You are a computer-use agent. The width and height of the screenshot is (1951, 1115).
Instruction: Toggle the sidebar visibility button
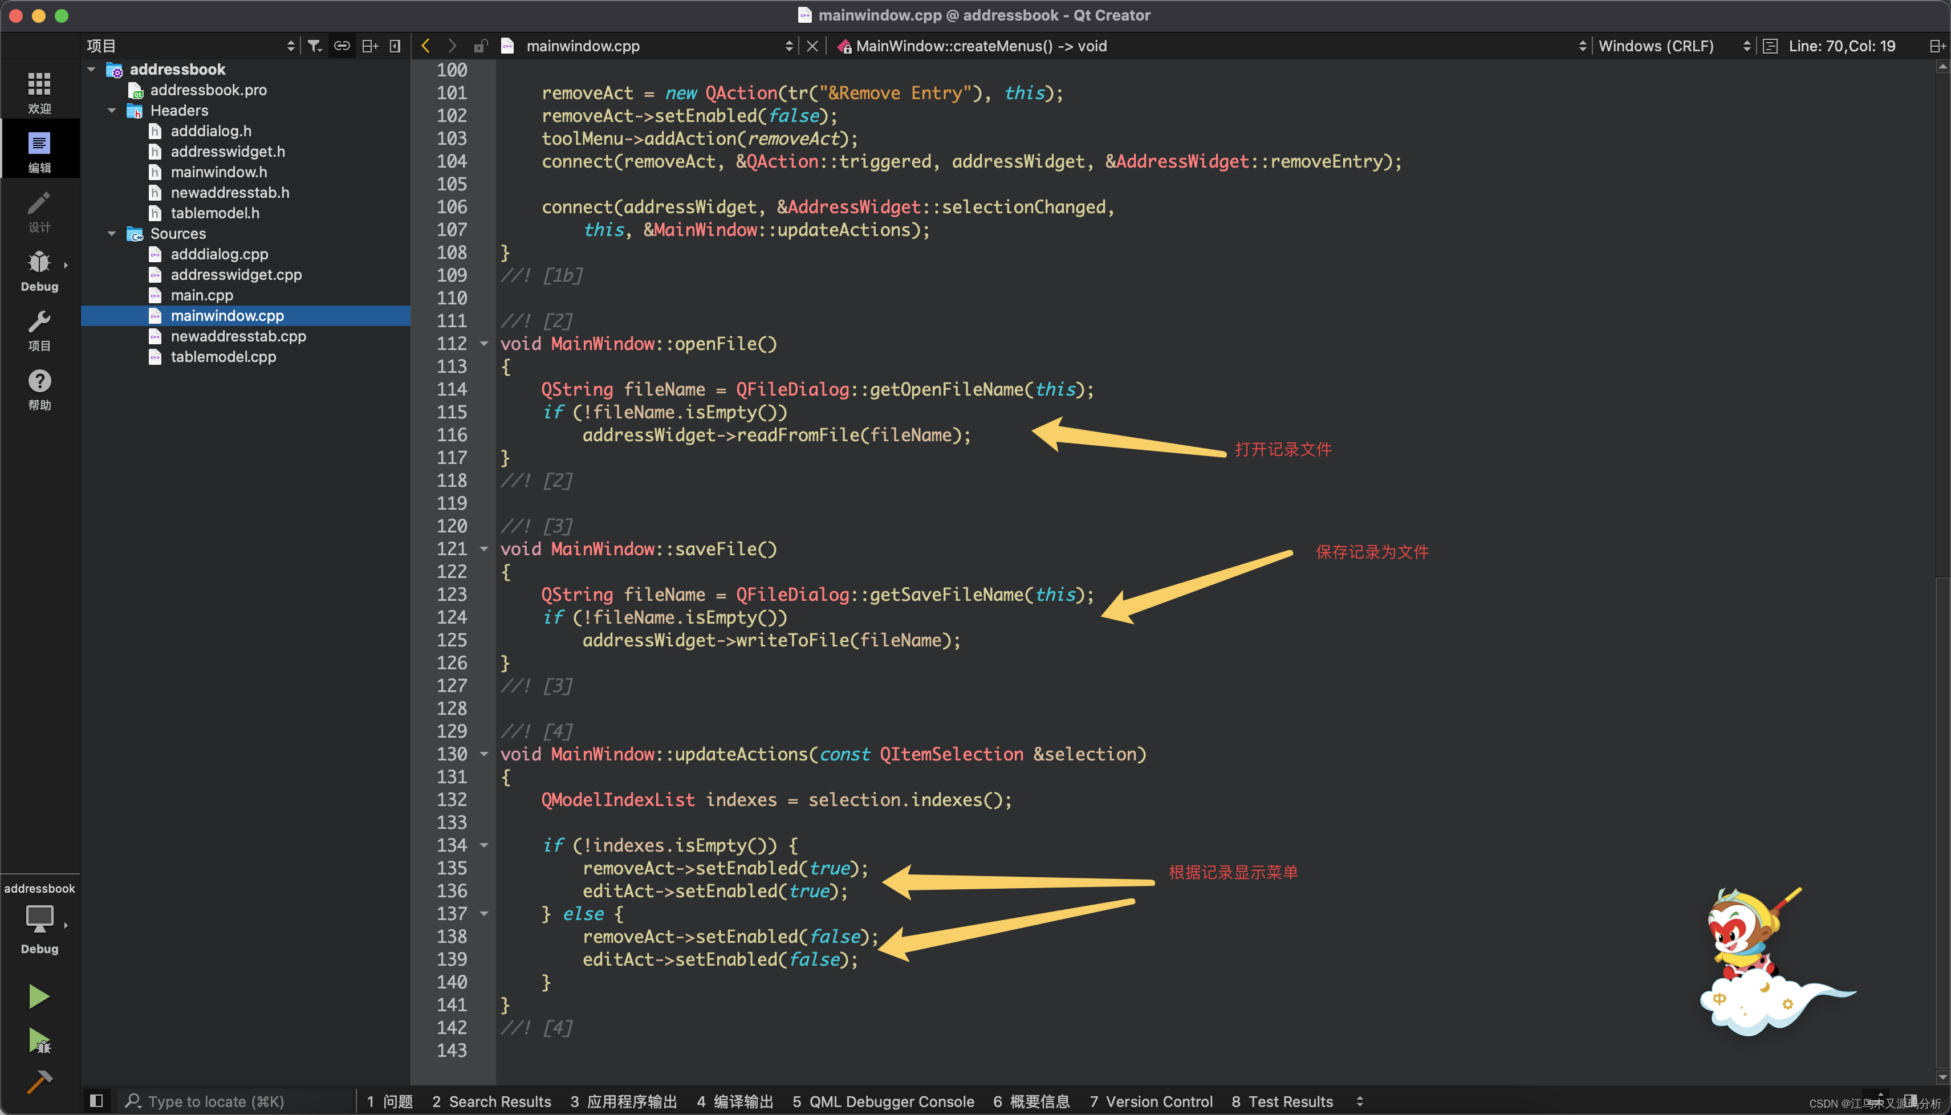coord(96,1100)
